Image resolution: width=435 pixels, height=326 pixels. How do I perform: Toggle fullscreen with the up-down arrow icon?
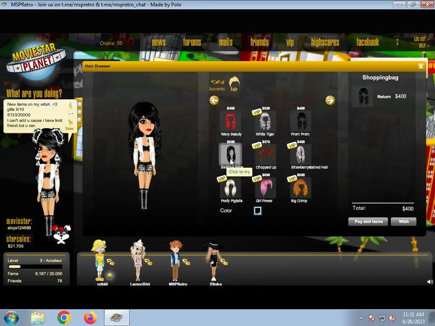pyautogui.click(x=397, y=42)
